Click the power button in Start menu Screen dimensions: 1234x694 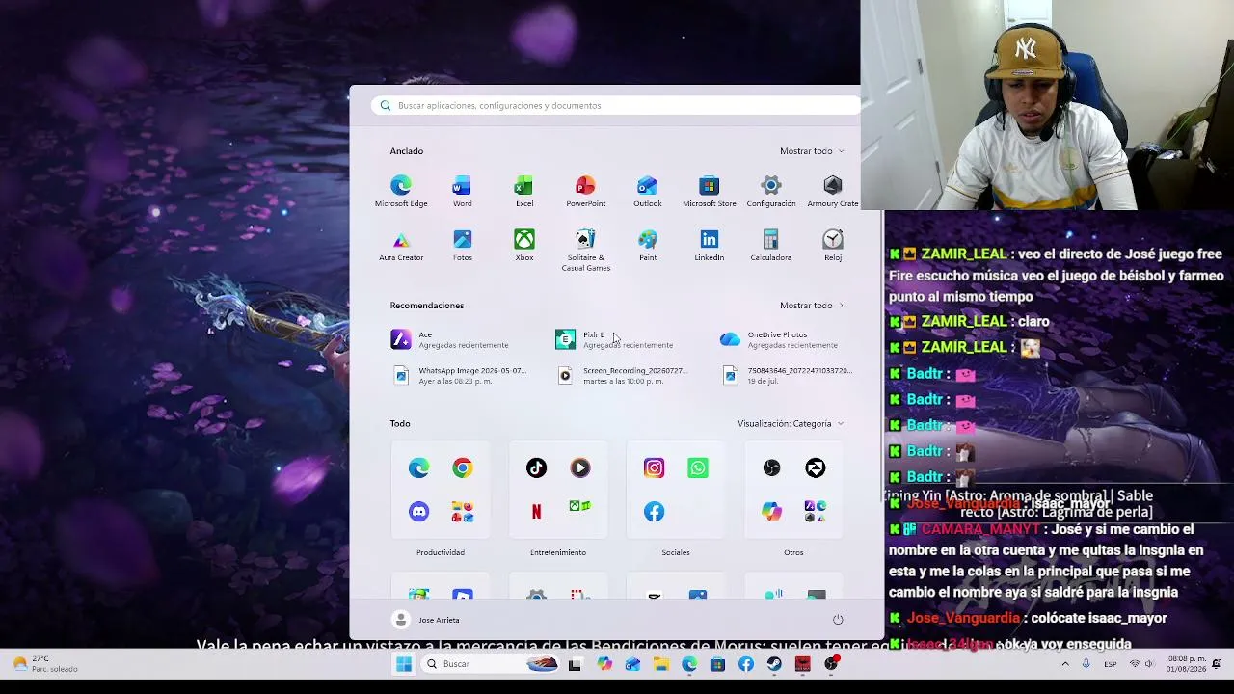pos(838,620)
